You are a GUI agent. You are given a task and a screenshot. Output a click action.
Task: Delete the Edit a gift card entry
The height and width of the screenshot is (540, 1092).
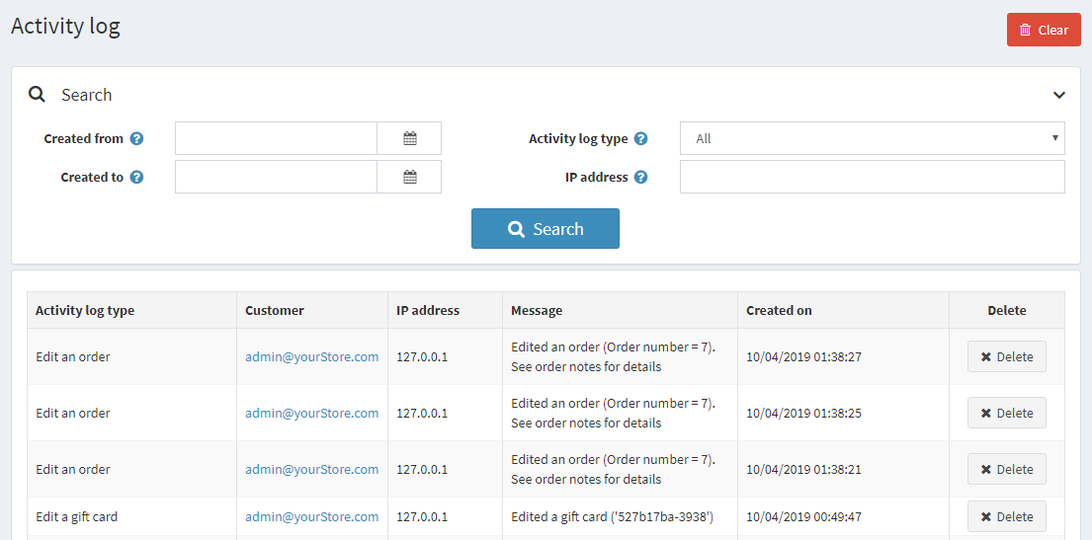1006,517
